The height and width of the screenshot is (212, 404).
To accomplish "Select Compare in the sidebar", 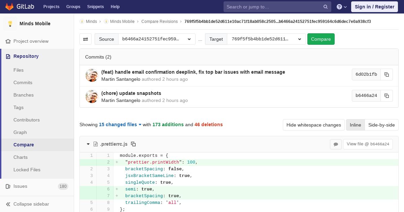I will pyautogui.click(x=24, y=145).
